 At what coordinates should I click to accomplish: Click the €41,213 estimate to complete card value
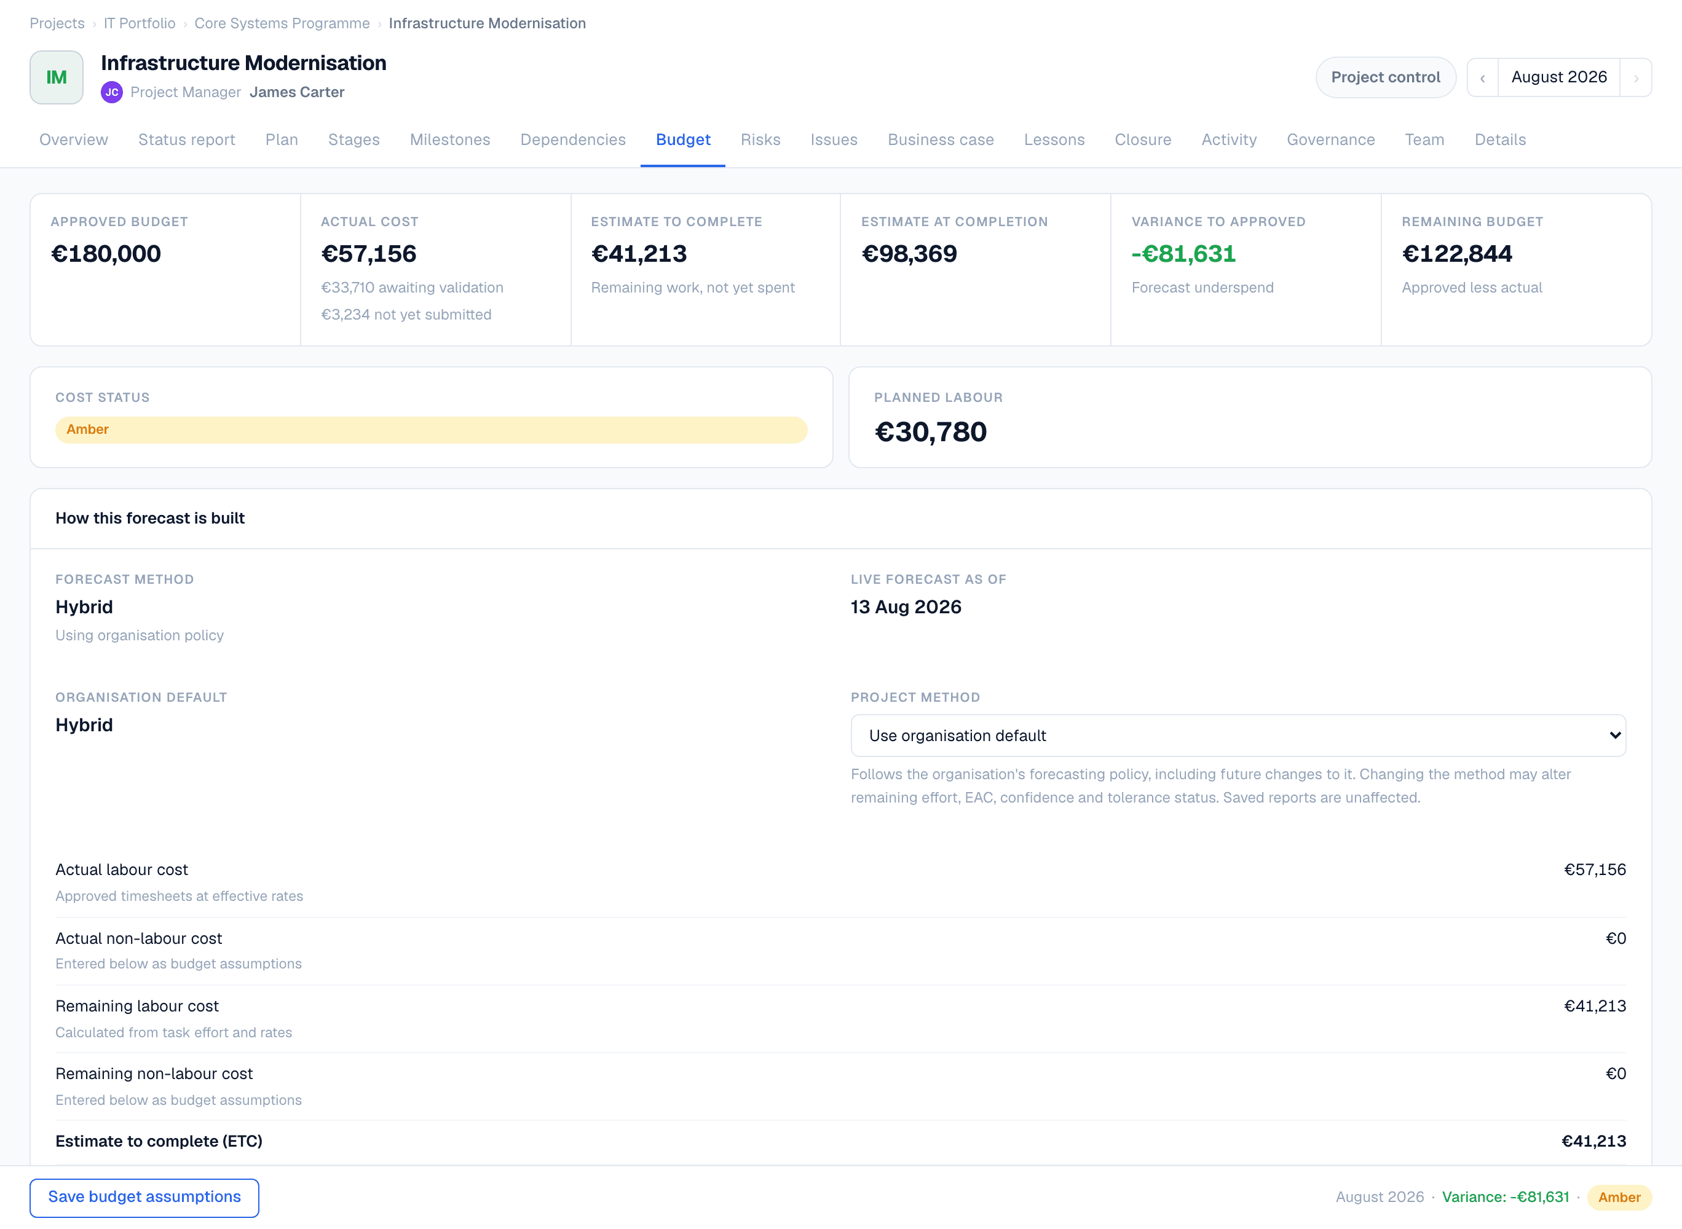639,254
